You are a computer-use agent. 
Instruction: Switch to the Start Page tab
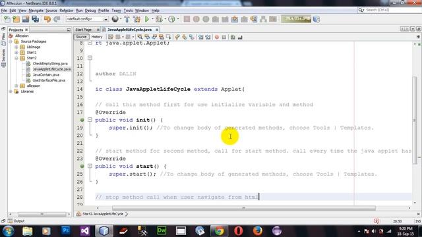(84, 30)
